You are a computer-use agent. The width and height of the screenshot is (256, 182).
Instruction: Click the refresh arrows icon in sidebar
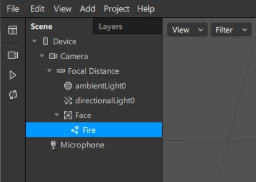coord(13,95)
